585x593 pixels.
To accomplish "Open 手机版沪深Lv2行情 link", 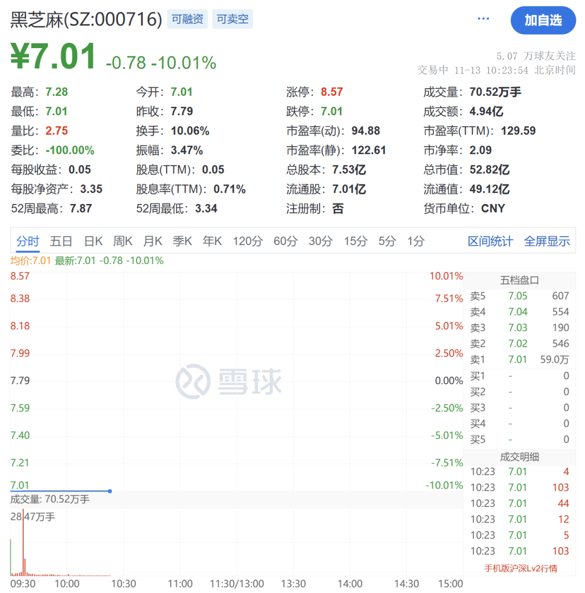I will (x=521, y=568).
